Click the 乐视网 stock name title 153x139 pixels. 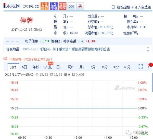coord(13,6)
